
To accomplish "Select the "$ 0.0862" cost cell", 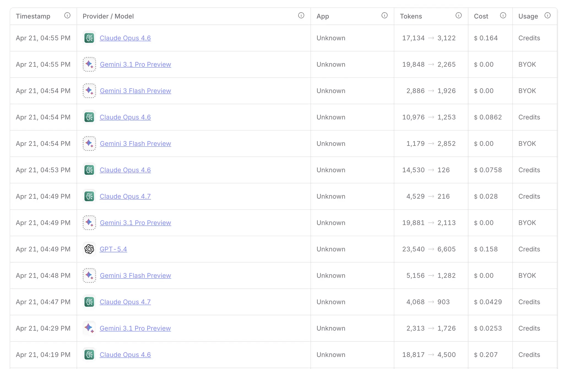I will click(488, 117).
